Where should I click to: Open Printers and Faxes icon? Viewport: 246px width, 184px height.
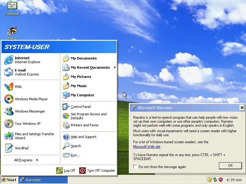click(66, 125)
